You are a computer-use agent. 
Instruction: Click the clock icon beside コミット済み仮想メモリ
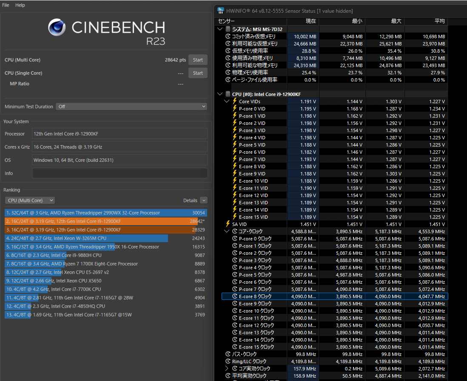[x=228, y=36]
